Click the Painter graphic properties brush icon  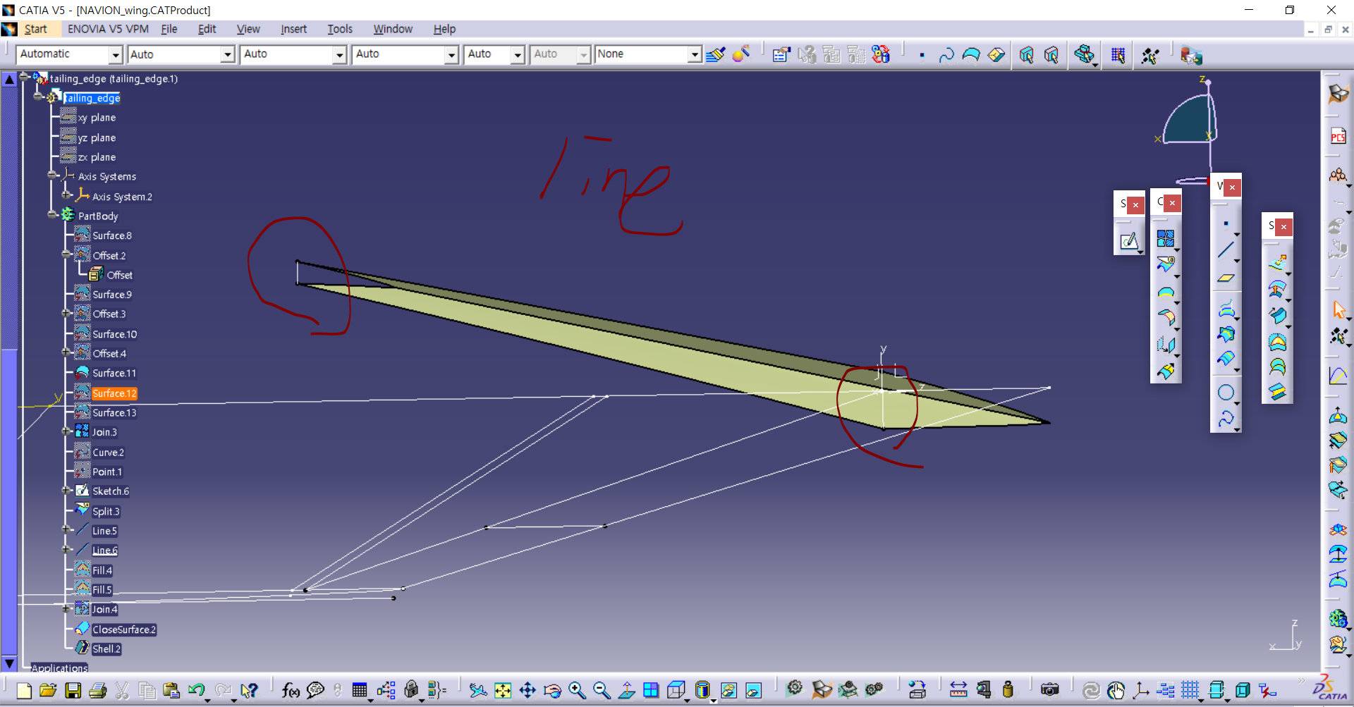pos(715,54)
